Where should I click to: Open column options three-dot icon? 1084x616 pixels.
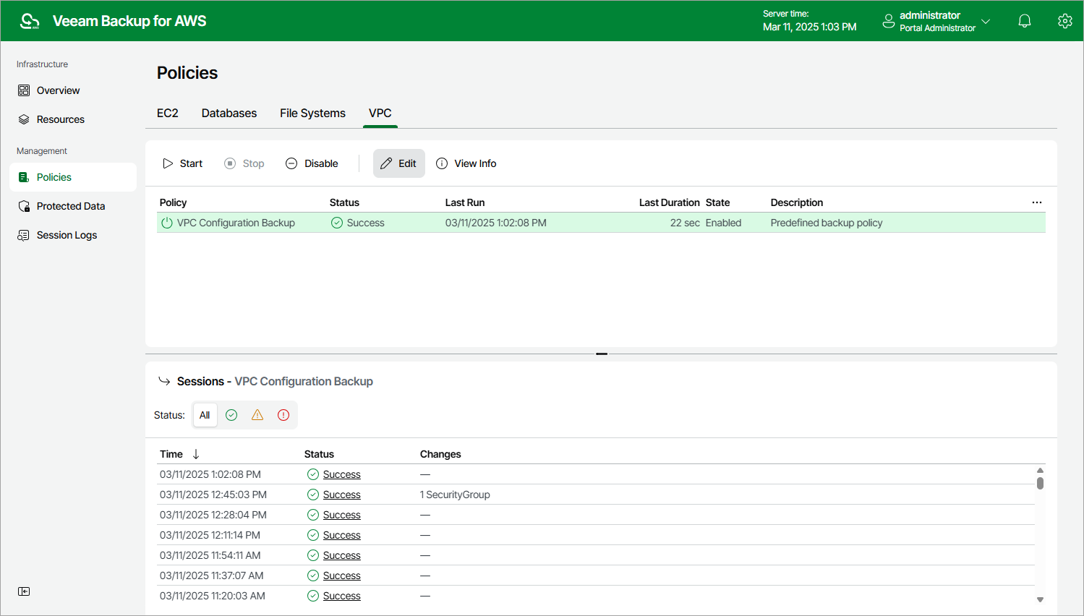pyautogui.click(x=1036, y=202)
